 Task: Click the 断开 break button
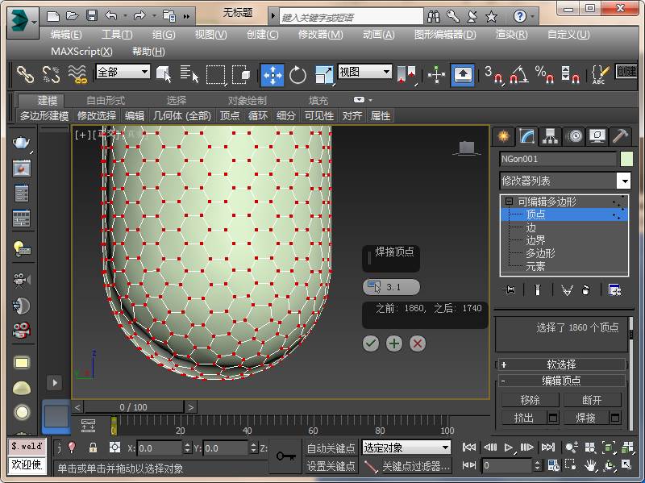[x=592, y=400]
